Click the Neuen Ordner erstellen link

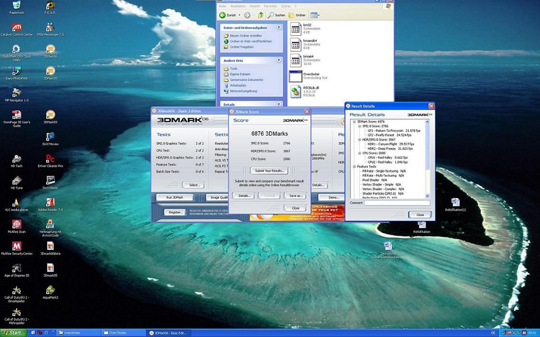click(245, 36)
